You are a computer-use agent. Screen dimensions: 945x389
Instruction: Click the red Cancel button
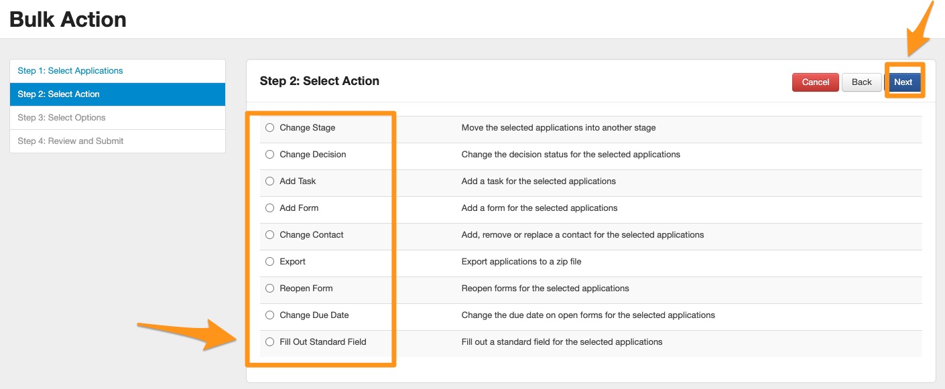815,82
